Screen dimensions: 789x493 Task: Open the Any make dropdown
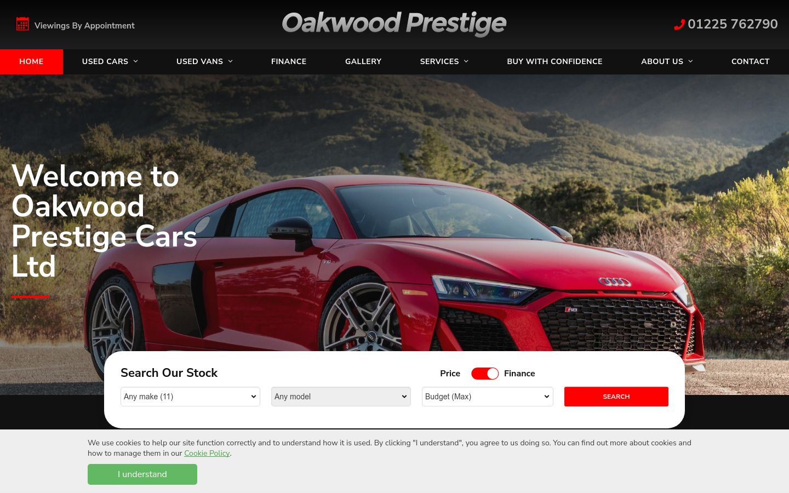tap(190, 397)
